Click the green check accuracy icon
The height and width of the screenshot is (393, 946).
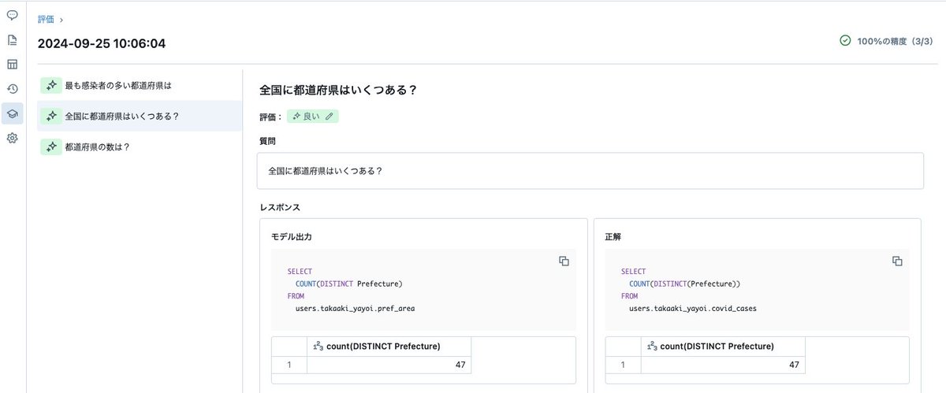(x=845, y=40)
